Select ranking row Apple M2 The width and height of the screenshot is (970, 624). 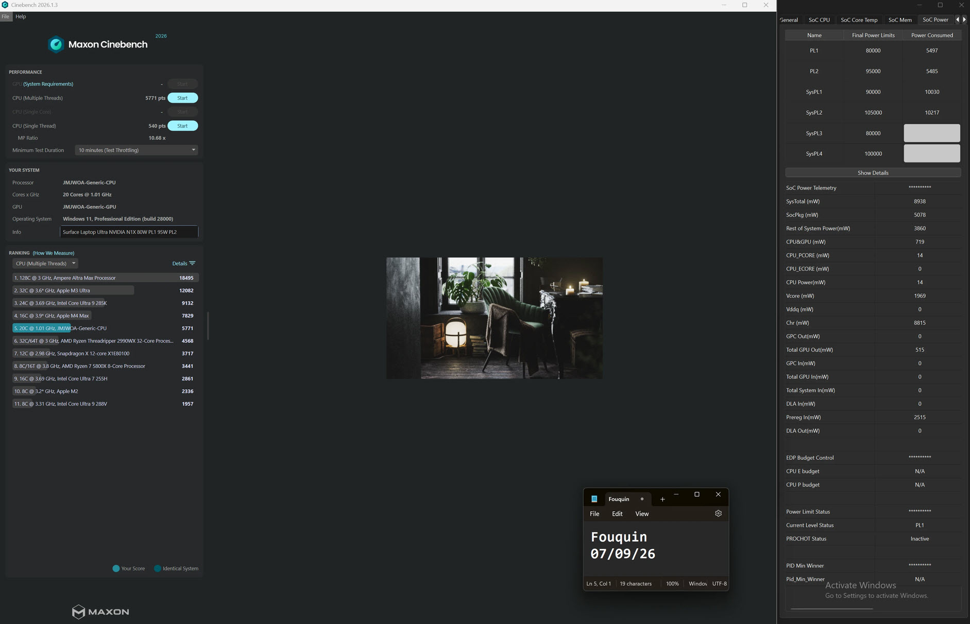click(105, 391)
